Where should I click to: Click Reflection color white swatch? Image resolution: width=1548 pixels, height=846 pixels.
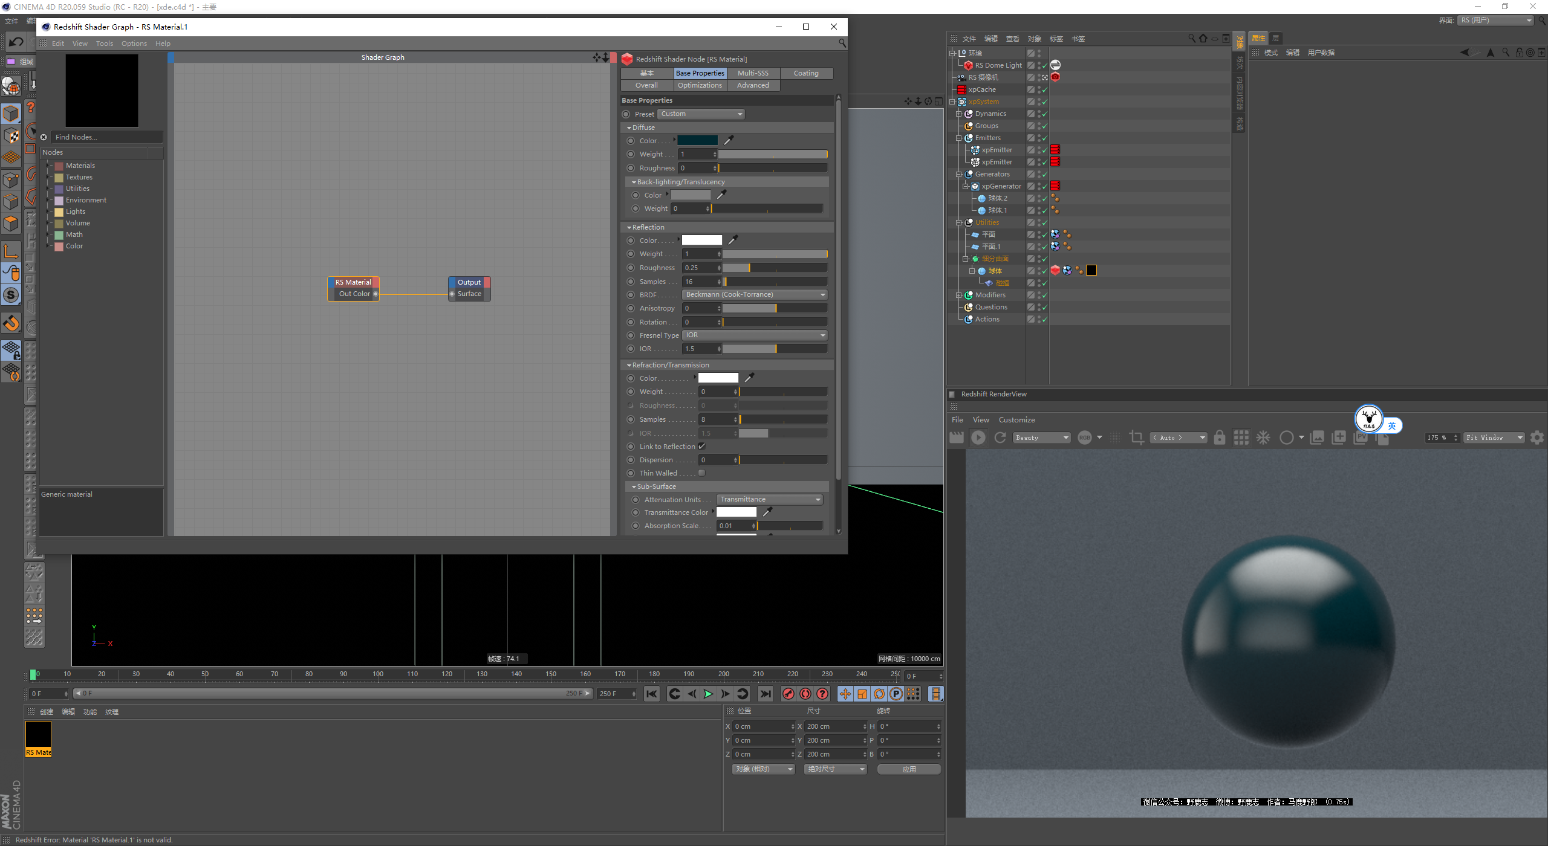pos(701,241)
